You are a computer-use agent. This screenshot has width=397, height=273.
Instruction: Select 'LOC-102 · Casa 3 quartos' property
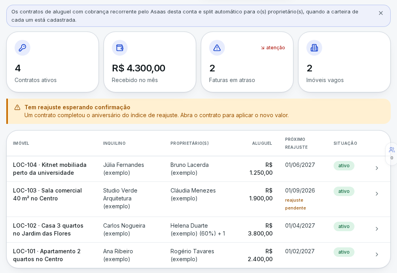point(48,230)
